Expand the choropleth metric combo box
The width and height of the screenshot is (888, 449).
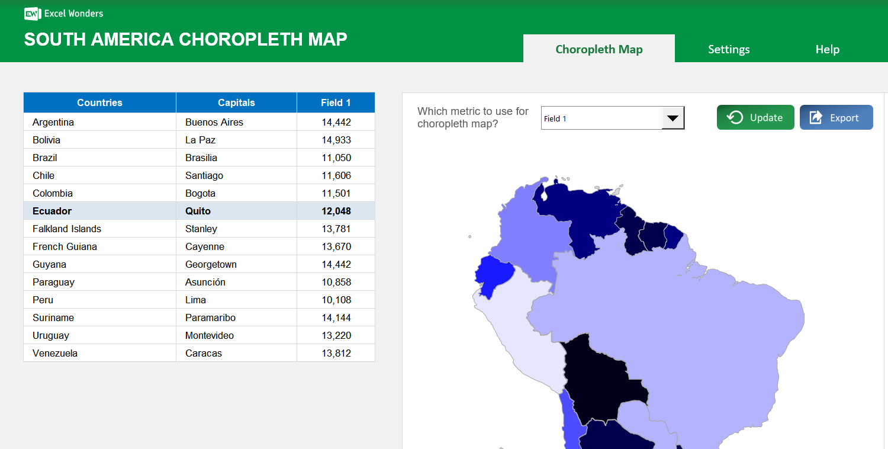[613, 117]
